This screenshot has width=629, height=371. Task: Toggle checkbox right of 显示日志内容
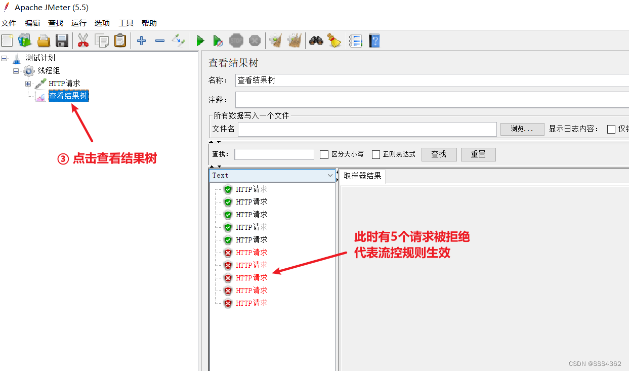(611, 129)
